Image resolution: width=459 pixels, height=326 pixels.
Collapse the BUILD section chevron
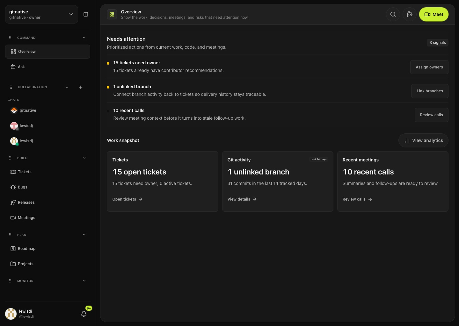click(84, 158)
